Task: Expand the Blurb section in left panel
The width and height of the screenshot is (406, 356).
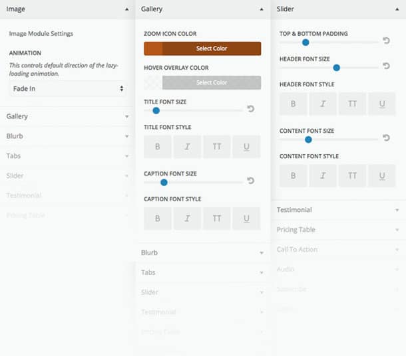Action: click(67, 136)
